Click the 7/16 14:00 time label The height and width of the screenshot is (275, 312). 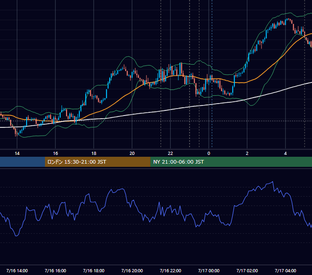(17, 270)
